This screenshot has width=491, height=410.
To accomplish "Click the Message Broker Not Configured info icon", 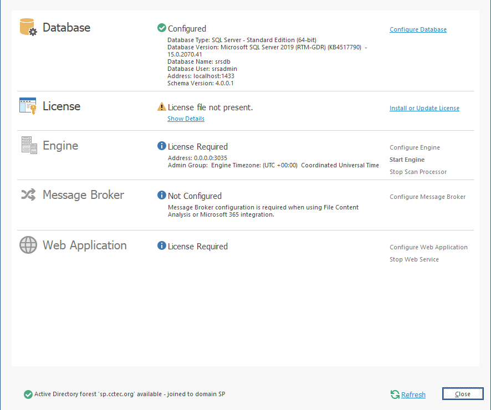I will [x=162, y=195].
